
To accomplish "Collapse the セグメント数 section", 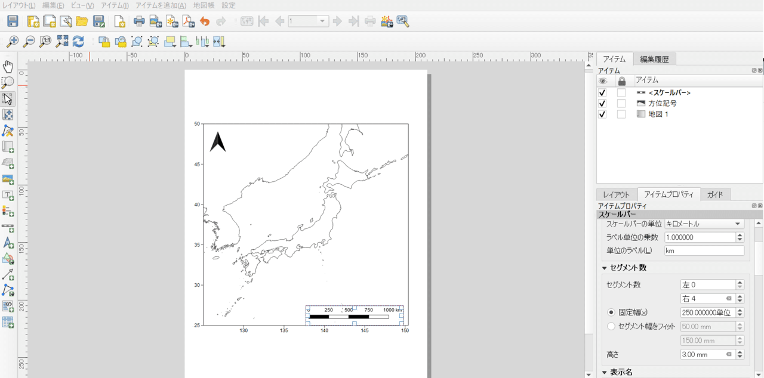I will [x=604, y=268].
